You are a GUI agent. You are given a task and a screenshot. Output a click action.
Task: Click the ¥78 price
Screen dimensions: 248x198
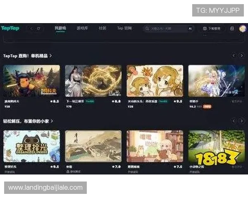pos(69,106)
